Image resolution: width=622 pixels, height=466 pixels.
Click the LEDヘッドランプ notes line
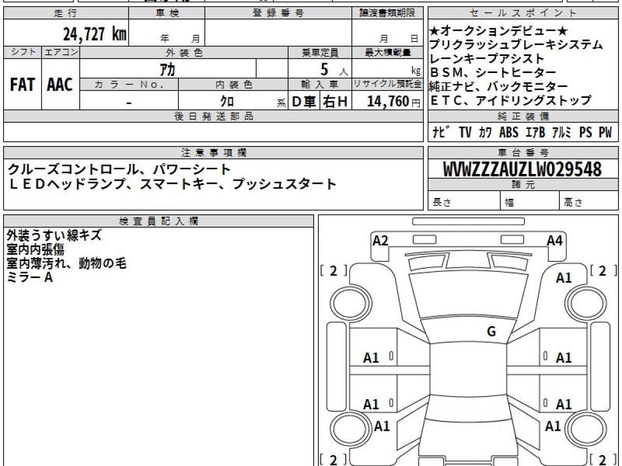(x=172, y=184)
